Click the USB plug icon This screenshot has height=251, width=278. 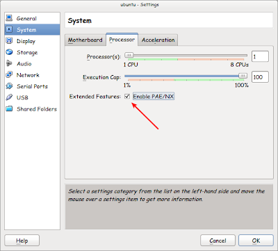(9, 97)
